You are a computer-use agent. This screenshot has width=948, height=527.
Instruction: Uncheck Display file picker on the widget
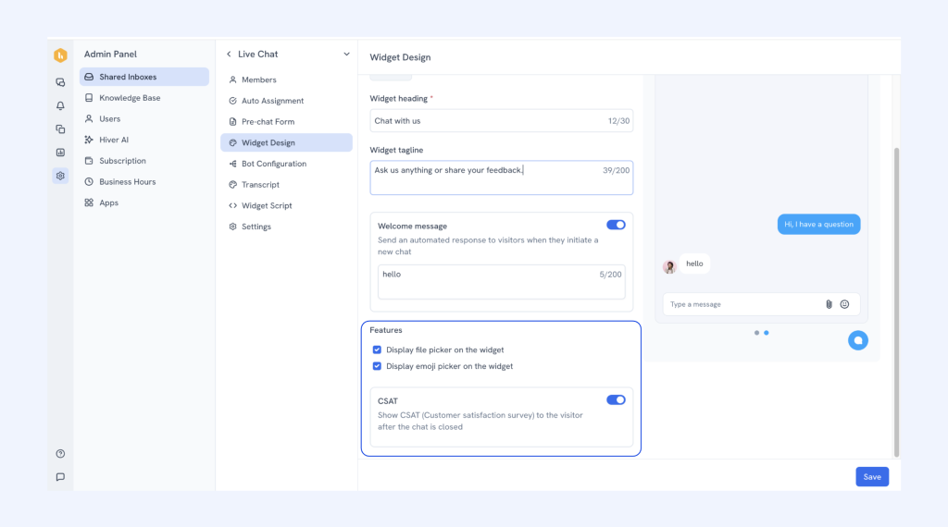(377, 350)
